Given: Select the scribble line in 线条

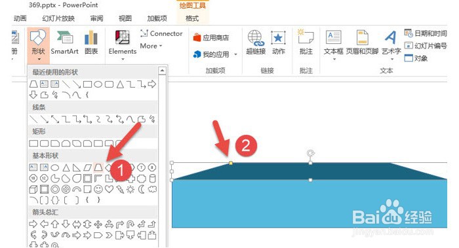Looking at the screenshot, I should 152,119.
